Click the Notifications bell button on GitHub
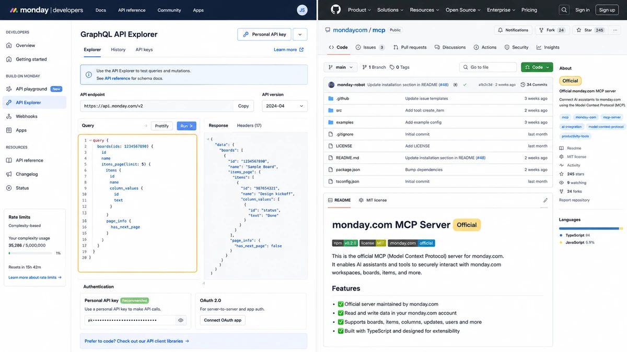Image resolution: width=627 pixels, height=352 pixels. tap(513, 30)
